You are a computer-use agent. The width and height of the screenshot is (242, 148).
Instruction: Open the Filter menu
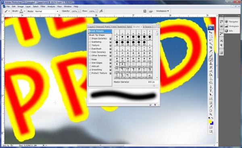point(43,6)
